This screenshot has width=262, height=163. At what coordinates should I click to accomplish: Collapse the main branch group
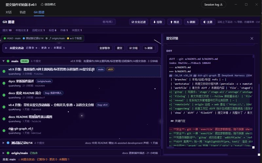point(3,61)
